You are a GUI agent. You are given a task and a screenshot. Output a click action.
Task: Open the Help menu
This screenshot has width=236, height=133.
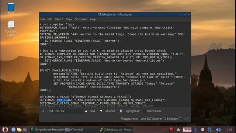(x=93, y=19)
